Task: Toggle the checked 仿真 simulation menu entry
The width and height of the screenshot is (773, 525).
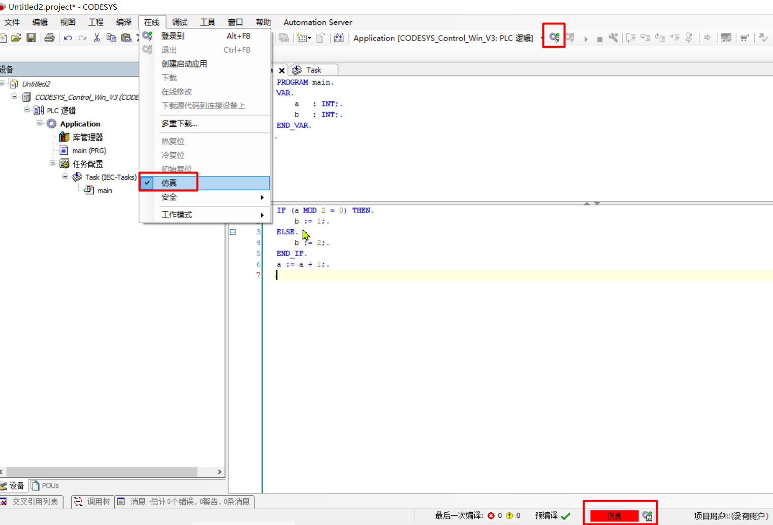Action: pyautogui.click(x=205, y=183)
